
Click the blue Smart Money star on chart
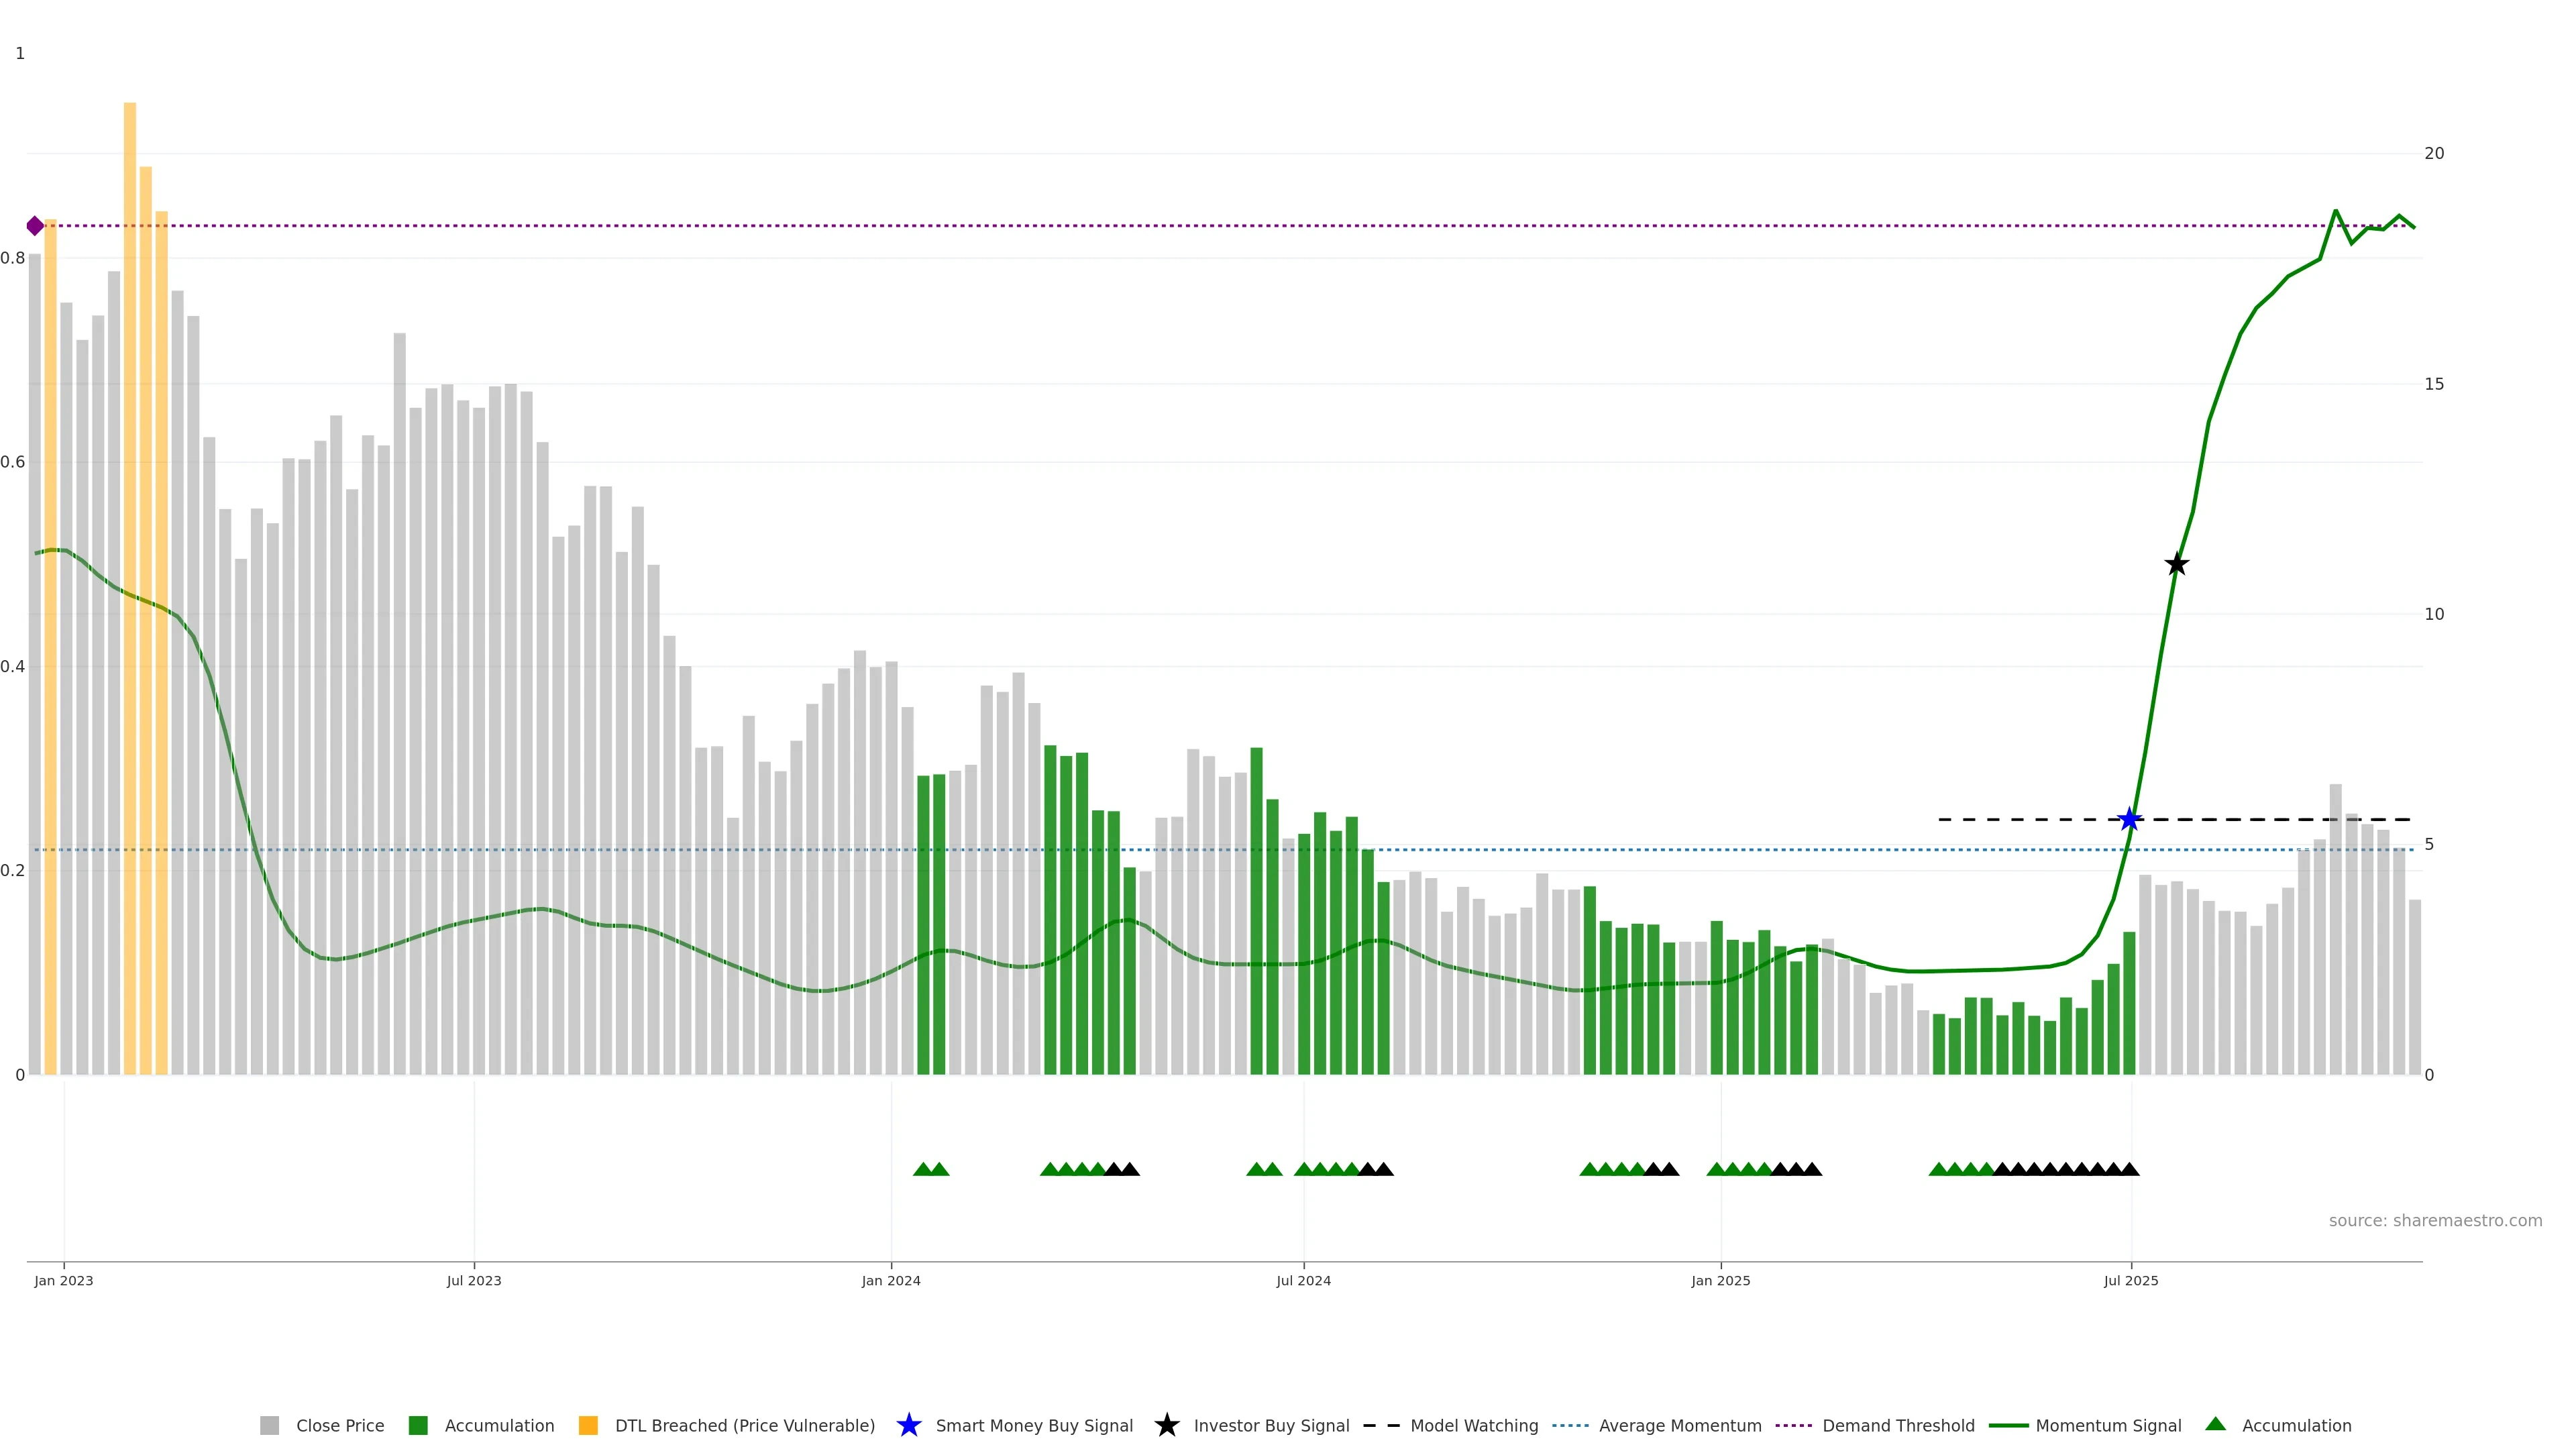click(2129, 820)
